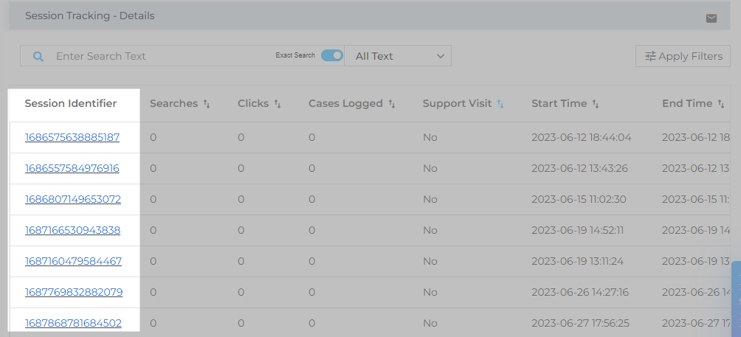
Task: Sort by Cases Logged column arrows
Action: (x=392, y=104)
